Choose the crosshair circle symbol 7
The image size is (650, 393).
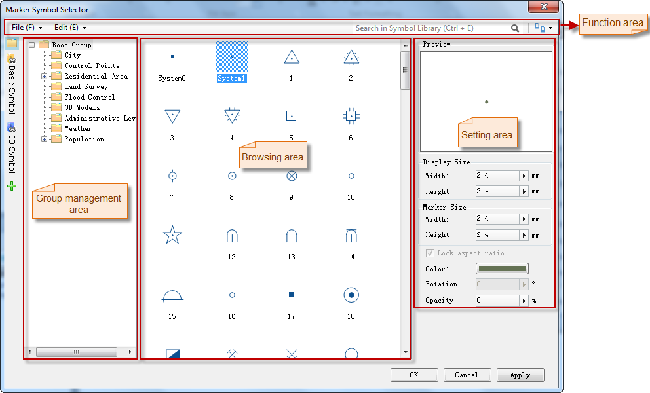tap(172, 176)
